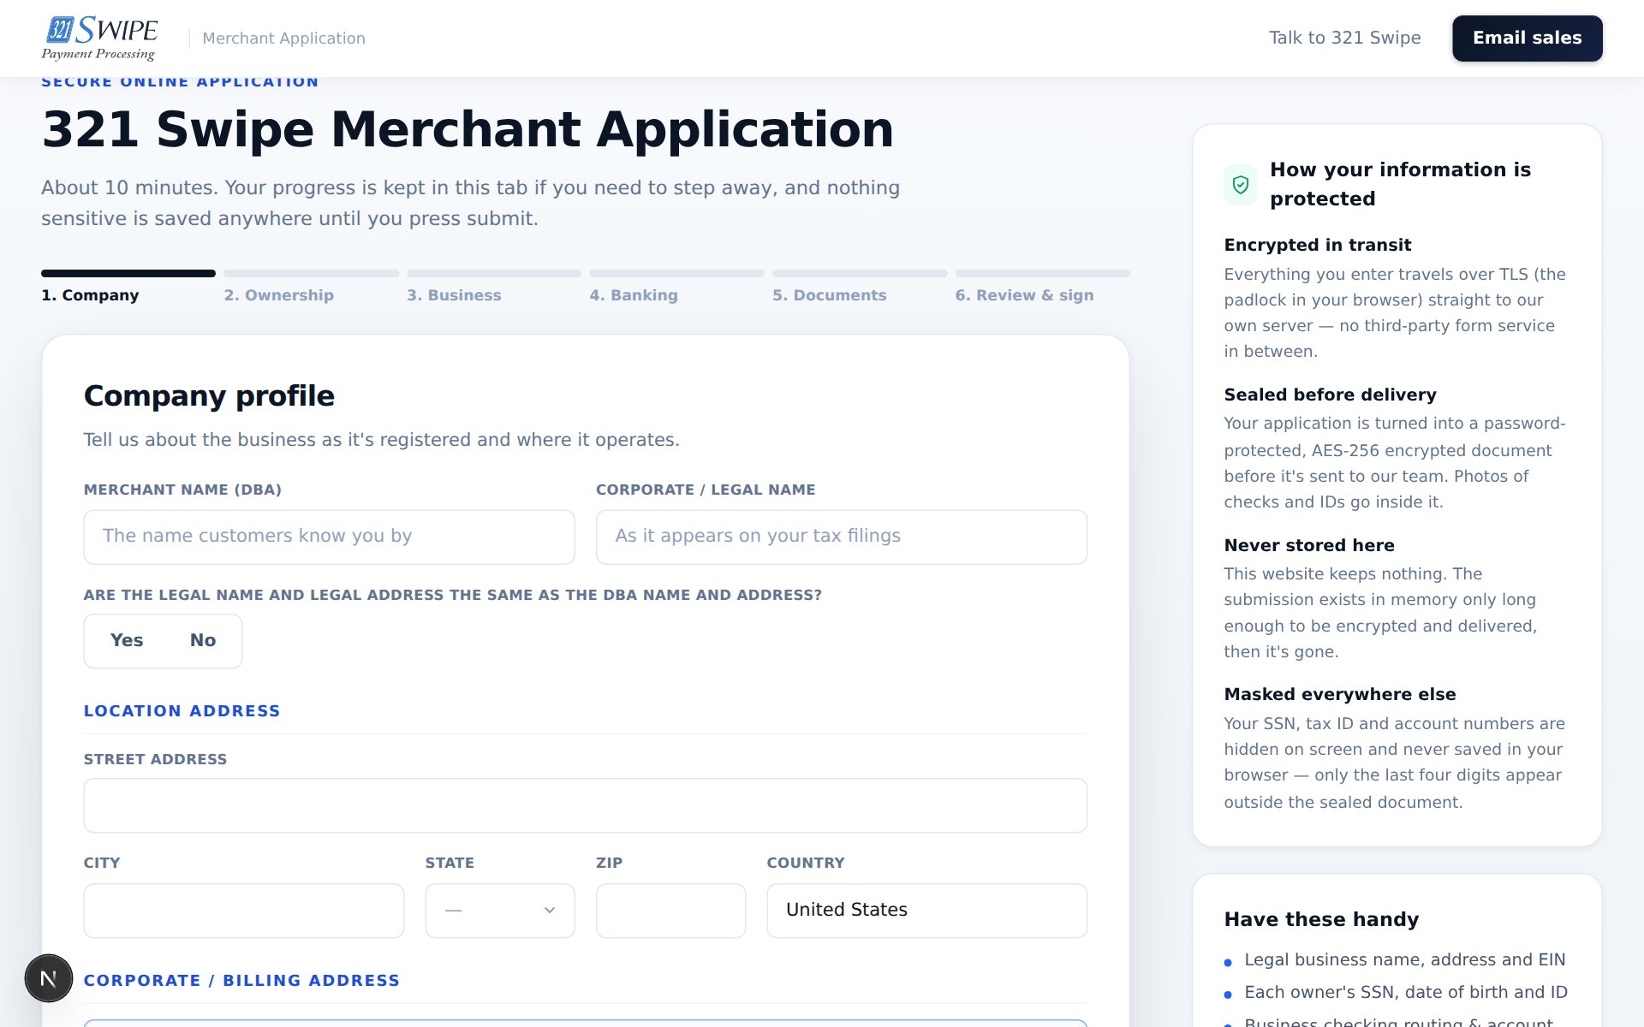Image resolution: width=1644 pixels, height=1027 pixels.
Task: Click the Merchant Application header text
Action: coord(283,39)
